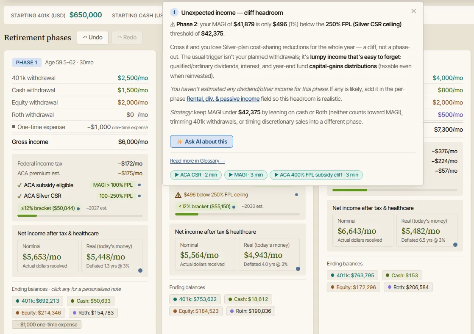Follow Rental, div. & passive income link
This screenshot has height=334, width=474.
click(223, 99)
